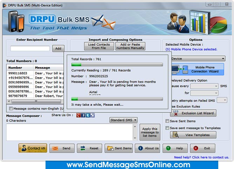
Task: Click Add or Paste numbers Manually
Action: (x=130, y=46)
